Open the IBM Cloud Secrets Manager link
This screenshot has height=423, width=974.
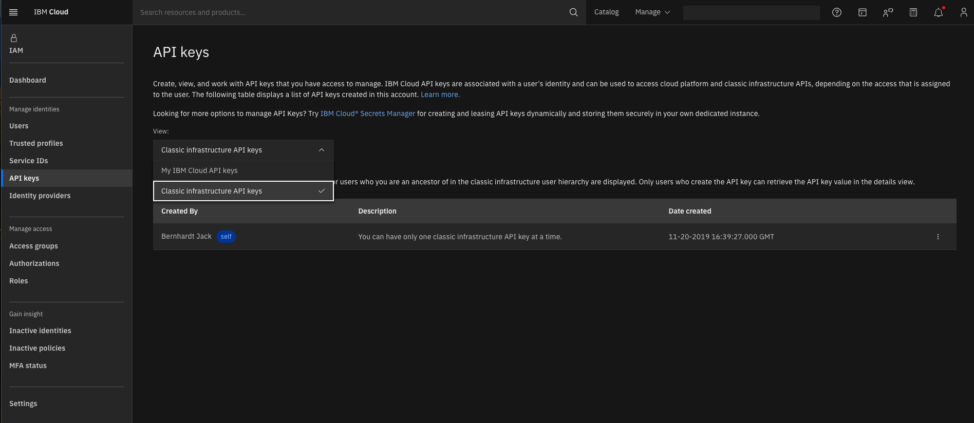[368, 113]
